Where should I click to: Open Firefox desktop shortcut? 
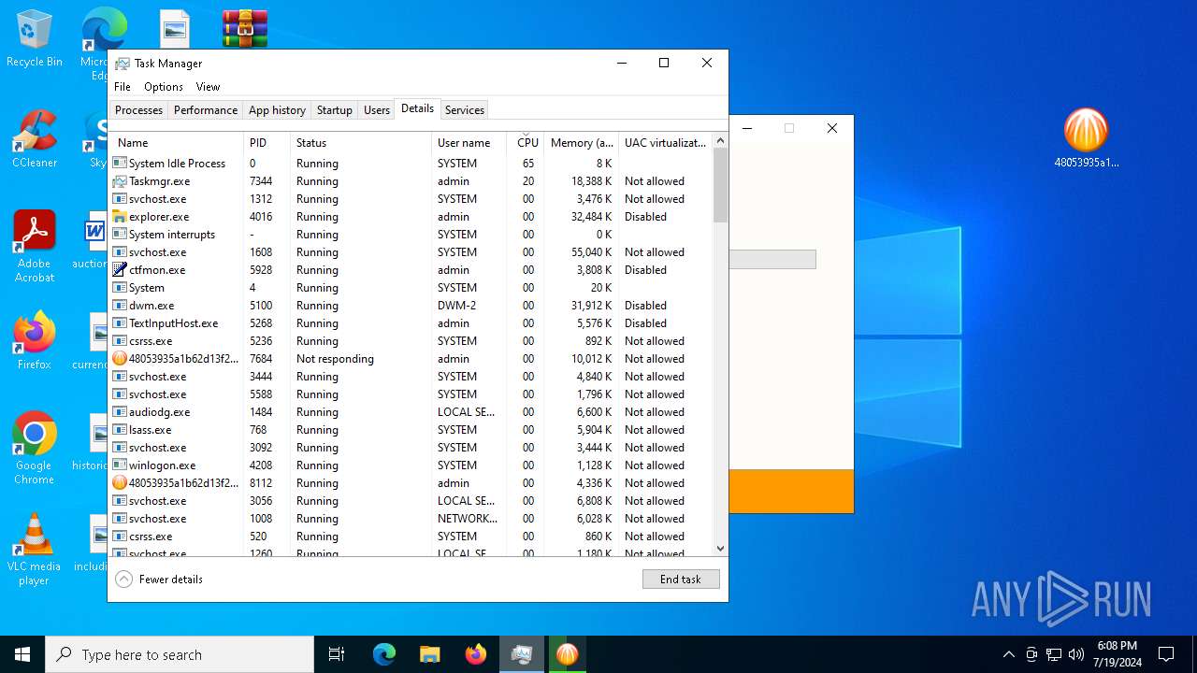point(35,340)
